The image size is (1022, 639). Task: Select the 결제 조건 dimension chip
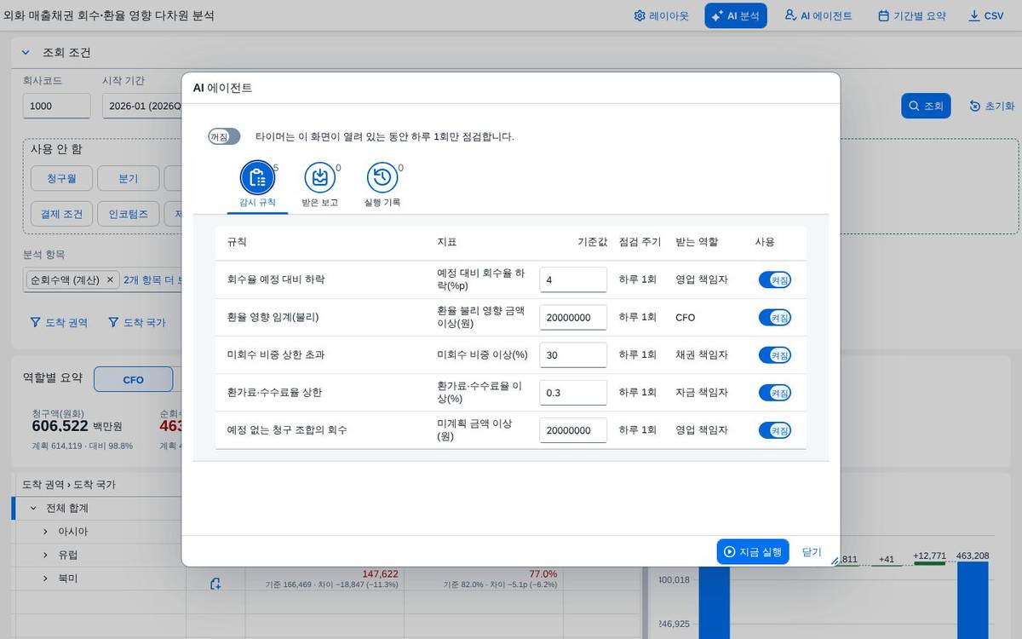(61, 213)
